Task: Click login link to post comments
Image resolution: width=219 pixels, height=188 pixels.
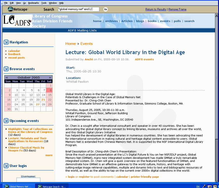Action: (x=71, y=177)
